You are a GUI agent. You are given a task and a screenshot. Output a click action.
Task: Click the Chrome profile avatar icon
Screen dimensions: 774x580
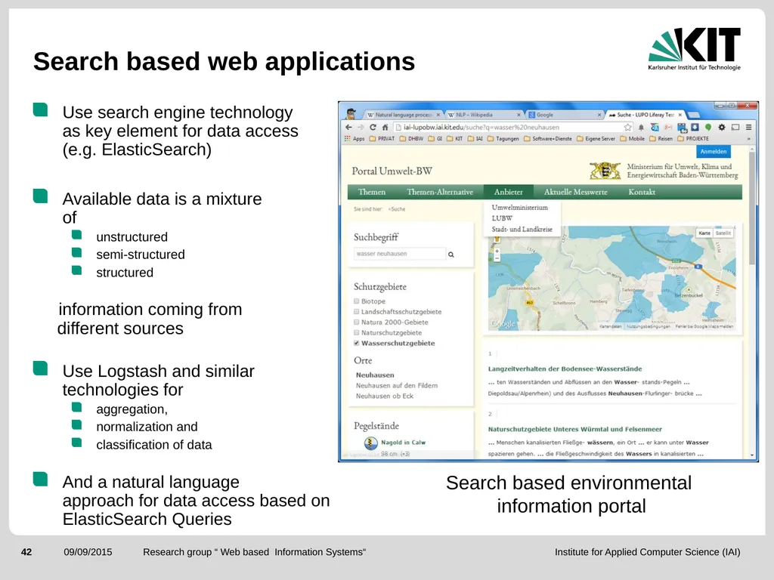click(351, 113)
